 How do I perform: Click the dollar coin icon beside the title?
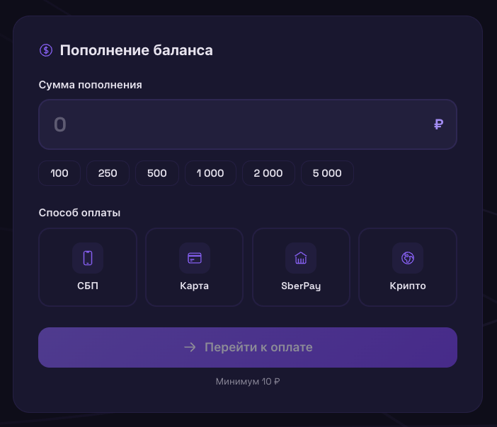coord(46,50)
